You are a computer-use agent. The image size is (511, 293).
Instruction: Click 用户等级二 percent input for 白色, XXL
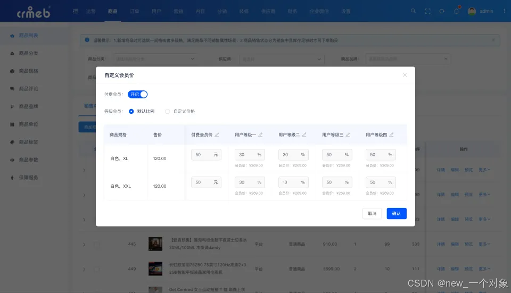pyautogui.click(x=293, y=182)
